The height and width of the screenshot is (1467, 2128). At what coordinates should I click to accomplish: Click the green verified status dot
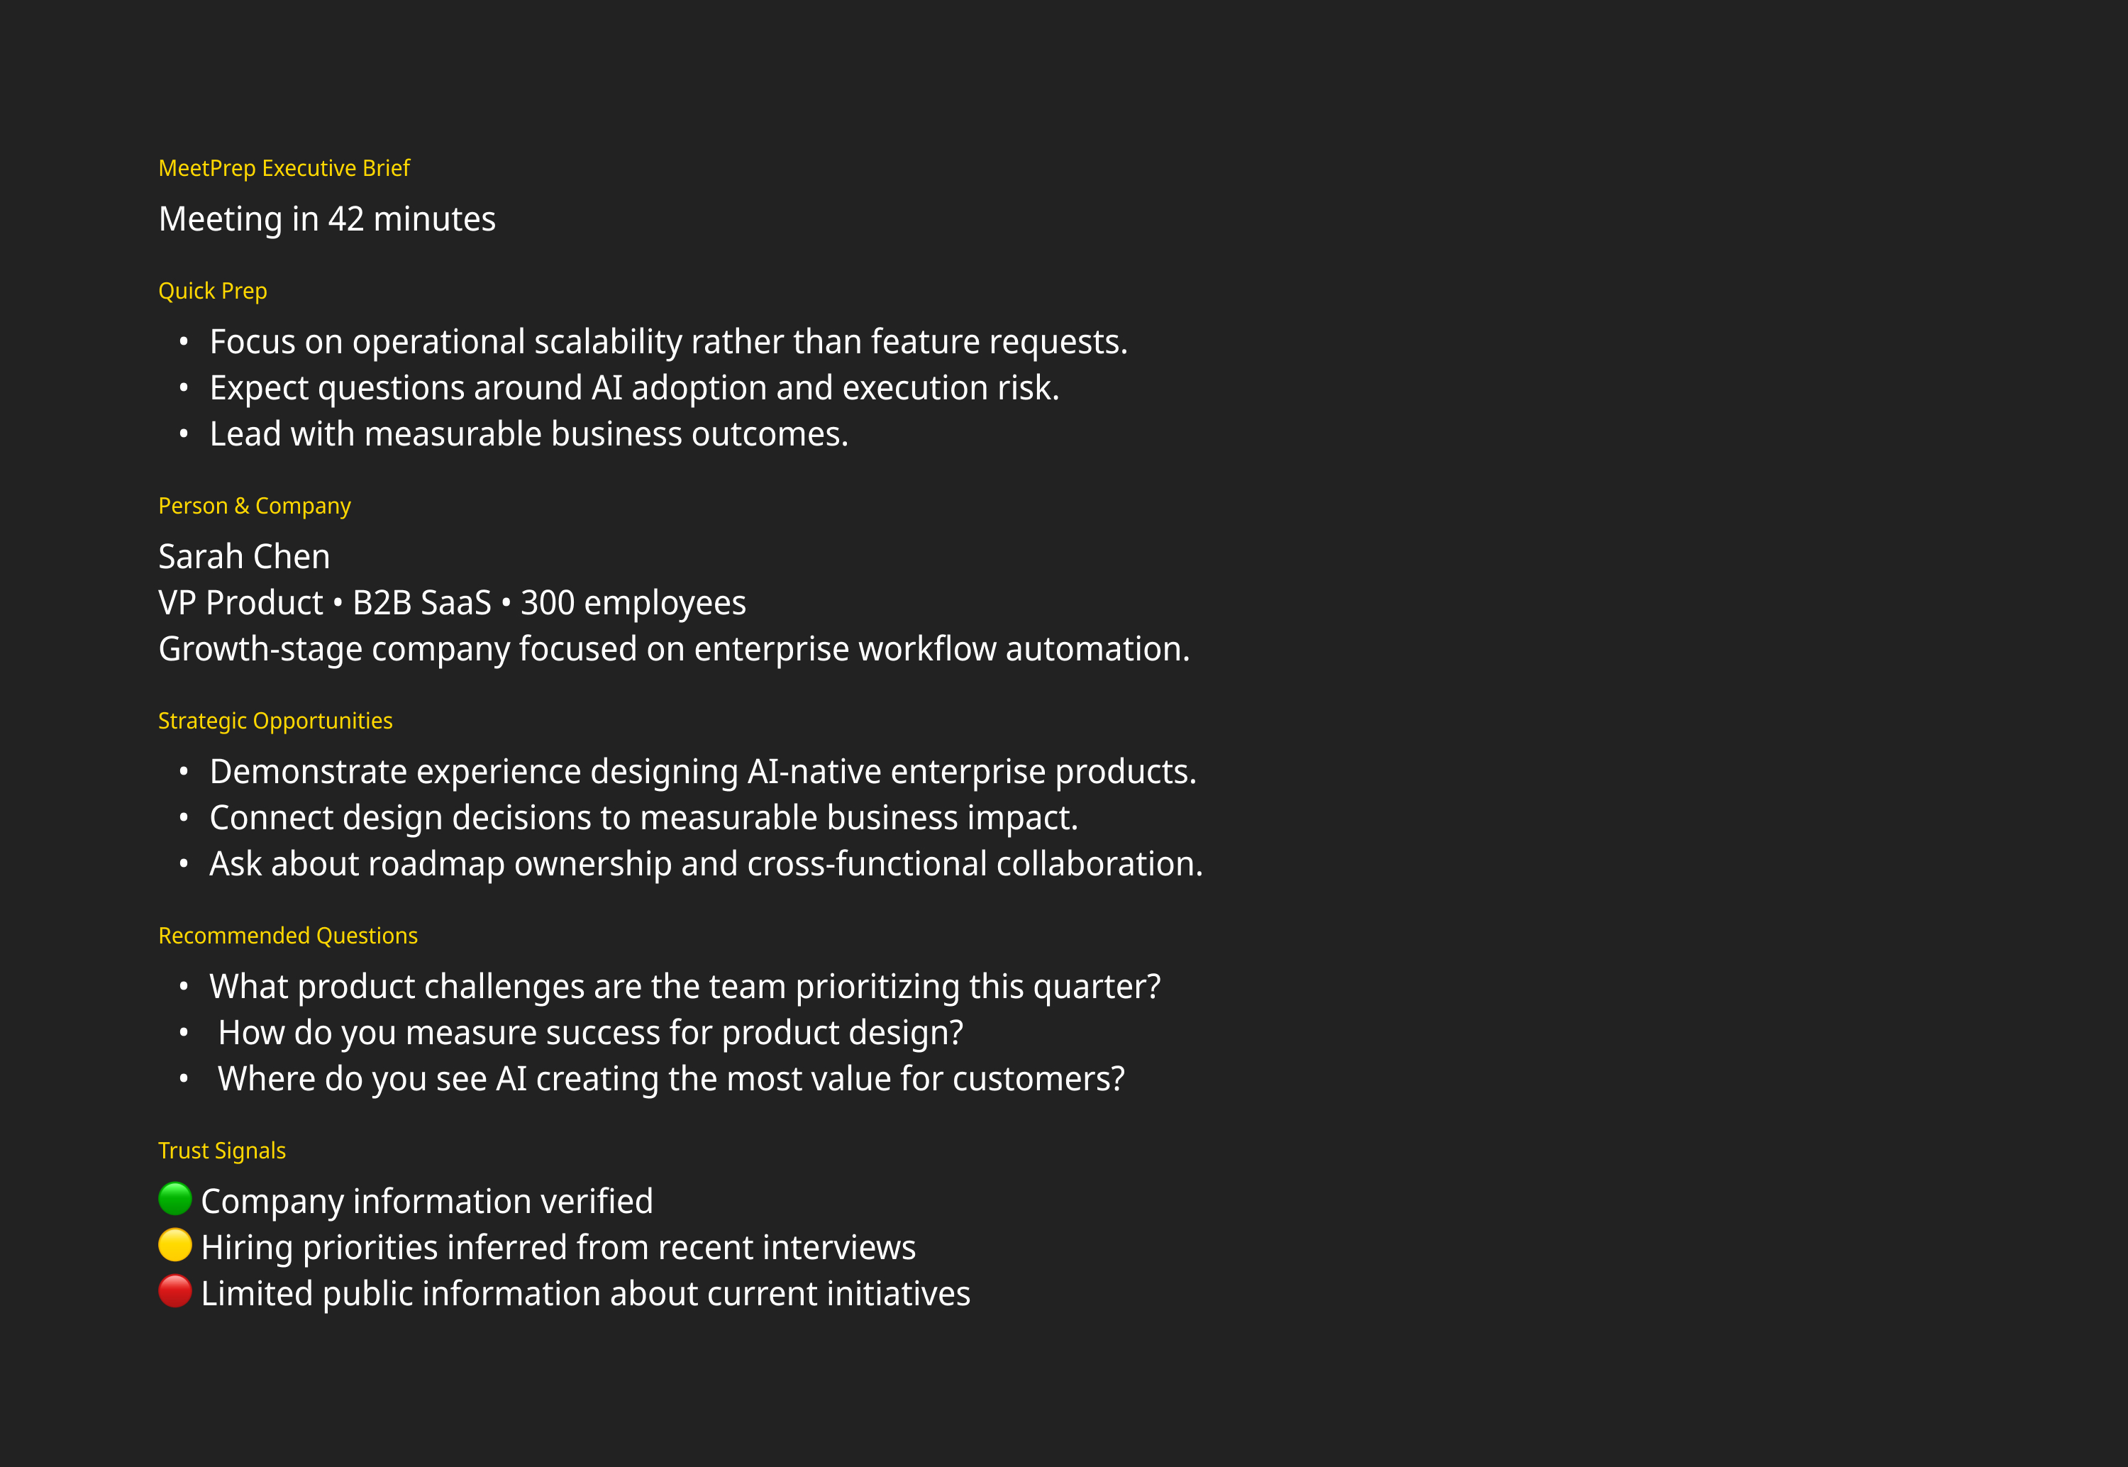174,1199
